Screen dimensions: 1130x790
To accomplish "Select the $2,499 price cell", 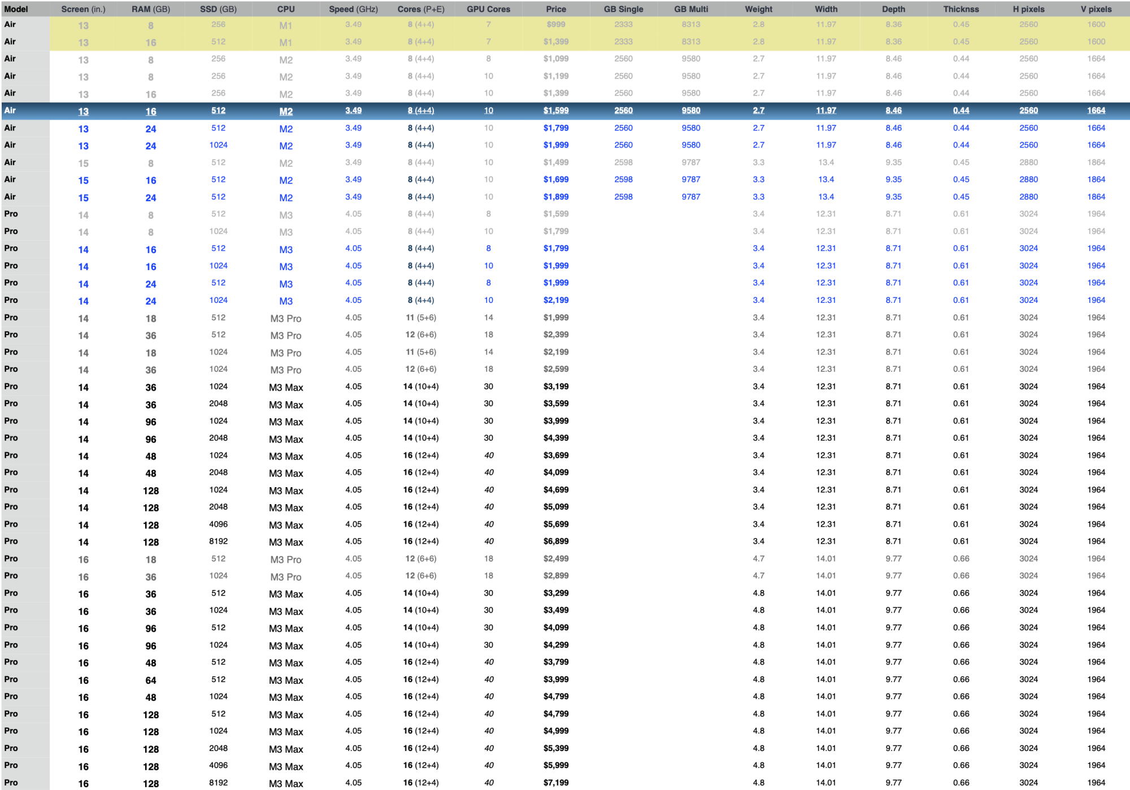I will coord(556,559).
